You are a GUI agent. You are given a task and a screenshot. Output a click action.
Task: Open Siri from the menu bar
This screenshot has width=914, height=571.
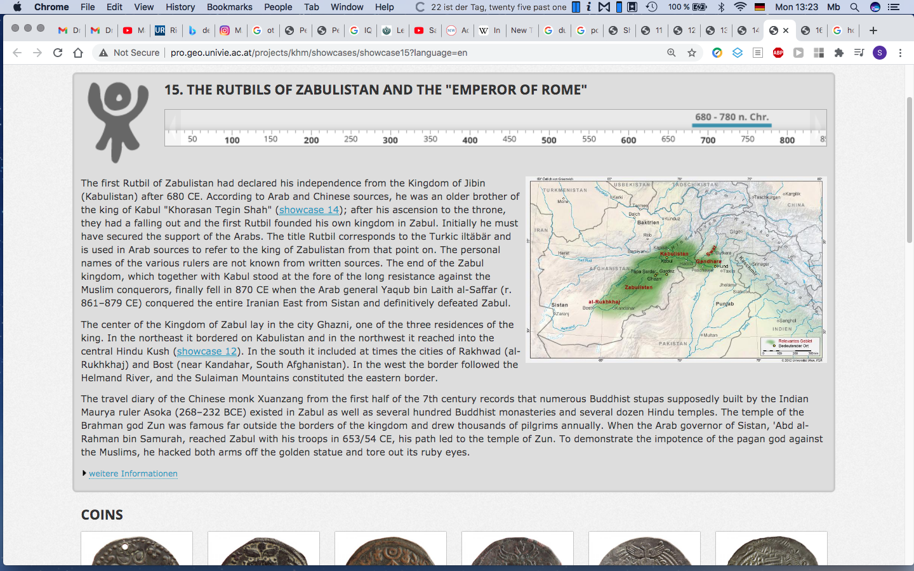click(x=875, y=7)
